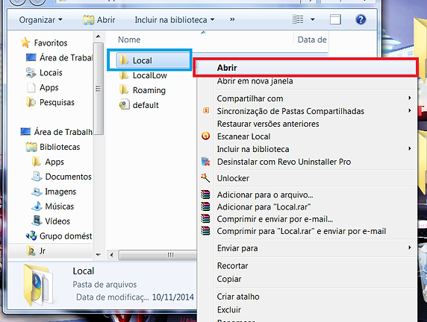Open Pesquisas in the navigation pane
The image size is (427, 322).
point(50,102)
